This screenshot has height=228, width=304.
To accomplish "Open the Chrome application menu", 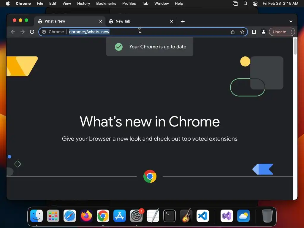I will (x=23, y=4).
